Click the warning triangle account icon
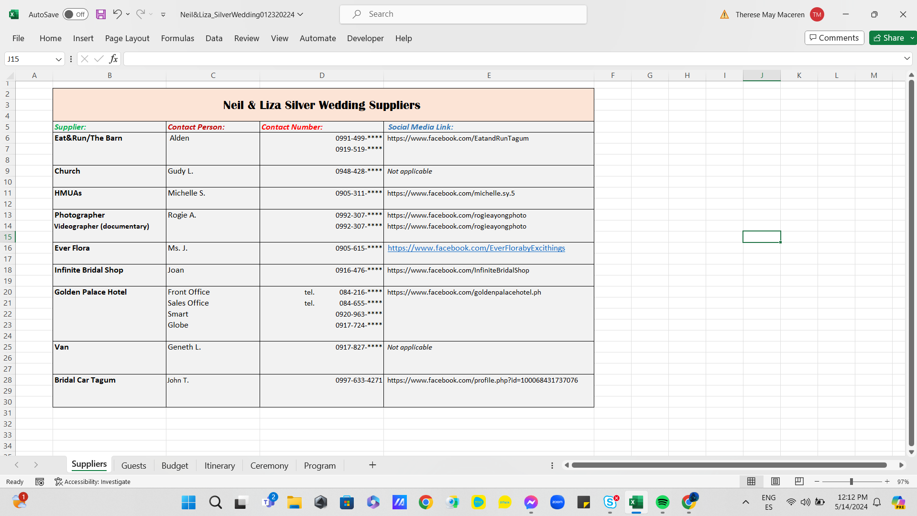Image resolution: width=917 pixels, height=516 pixels. [x=725, y=14]
